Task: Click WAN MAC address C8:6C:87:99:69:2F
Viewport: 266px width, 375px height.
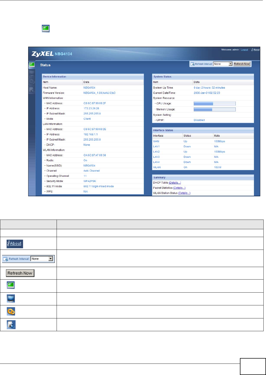Action: point(95,103)
